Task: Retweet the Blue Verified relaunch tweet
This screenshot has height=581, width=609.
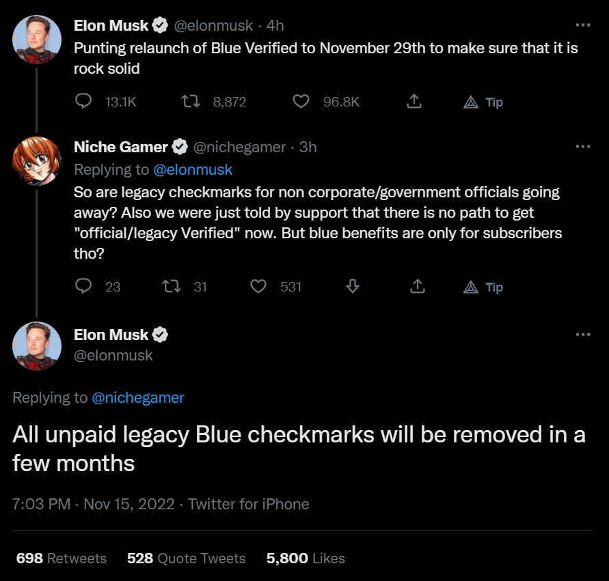Action: point(189,102)
